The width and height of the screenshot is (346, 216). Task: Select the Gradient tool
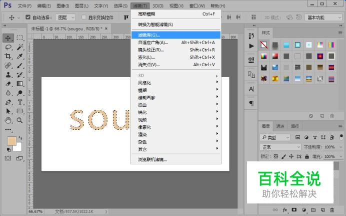point(19,84)
